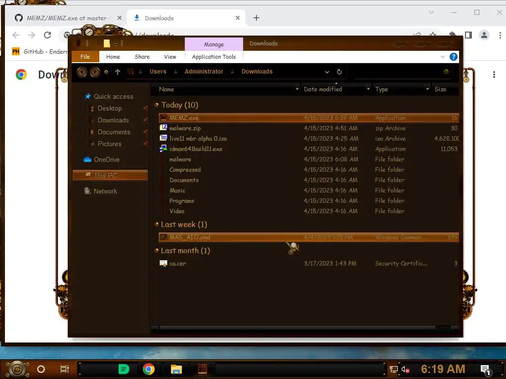The image size is (506, 379).
Task: Open OneDrive cloud in navigation pane
Action: coord(87,159)
